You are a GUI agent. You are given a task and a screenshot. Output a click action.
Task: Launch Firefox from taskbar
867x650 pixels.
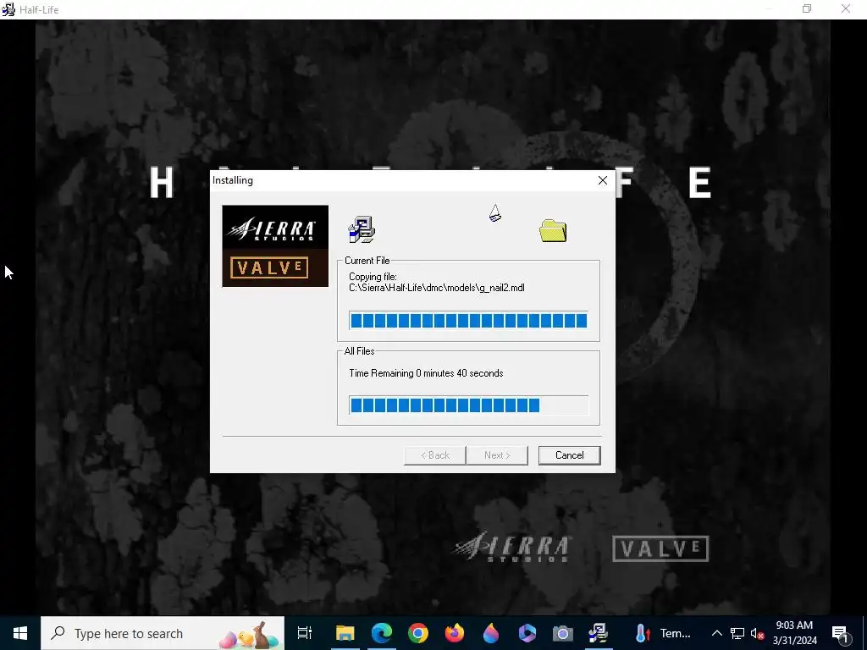[455, 633]
